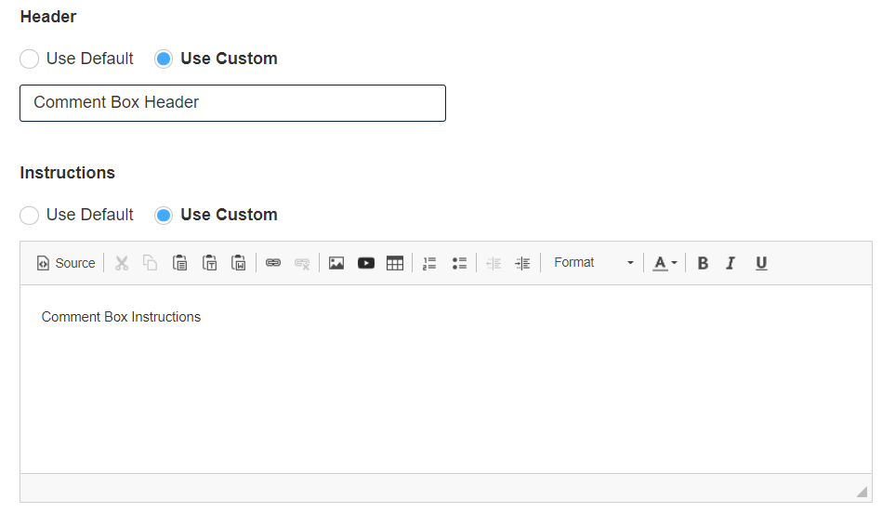
Task: Click Paste from Word icon
Action: tap(239, 263)
